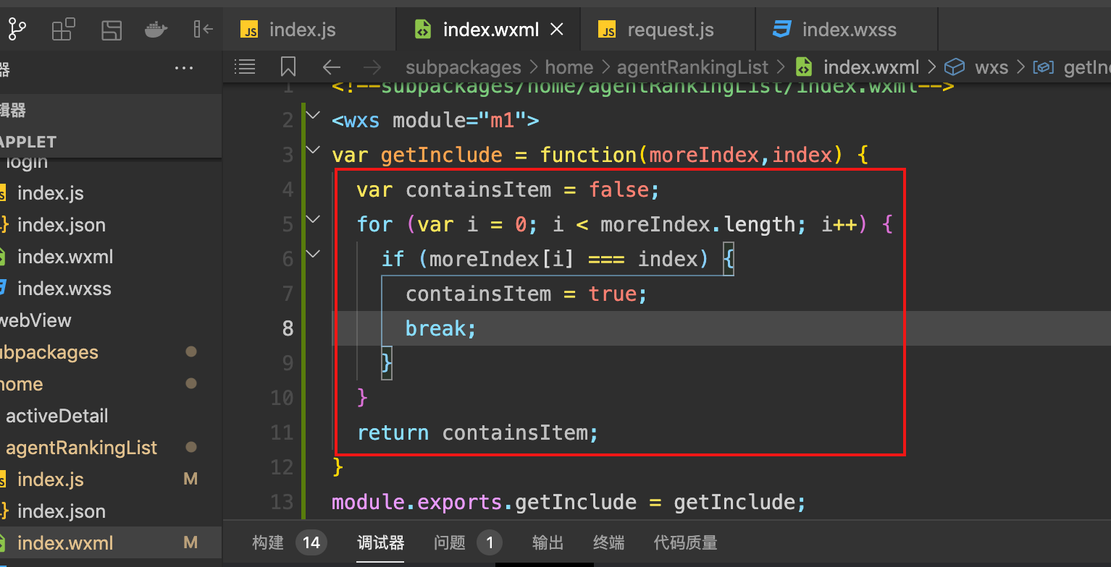Open the 终端 panel tab

[x=609, y=542]
